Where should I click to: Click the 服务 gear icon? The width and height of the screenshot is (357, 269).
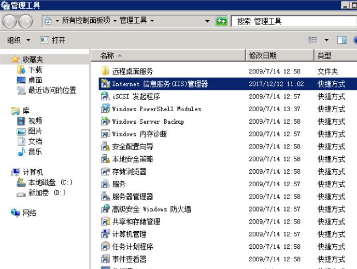(105, 184)
